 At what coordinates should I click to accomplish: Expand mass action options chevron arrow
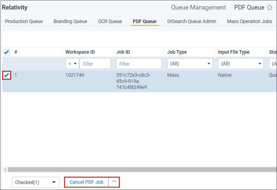(114, 182)
